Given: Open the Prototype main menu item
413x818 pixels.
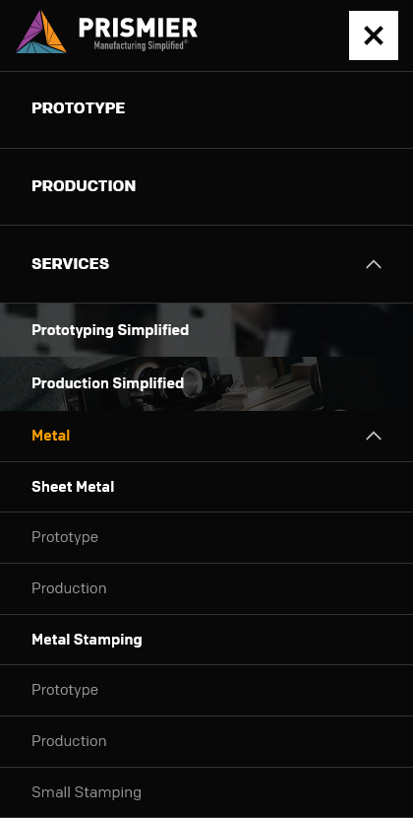Looking at the screenshot, I should pyautogui.click(x=78, y=108).
